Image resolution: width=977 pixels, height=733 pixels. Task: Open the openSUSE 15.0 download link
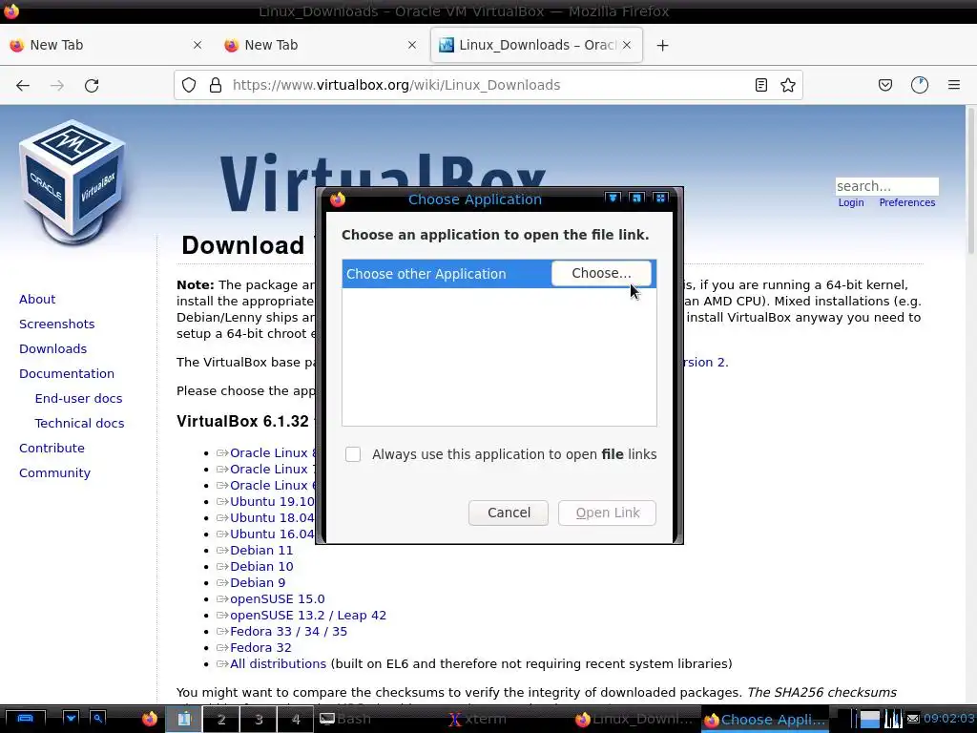tap(278, 599)
